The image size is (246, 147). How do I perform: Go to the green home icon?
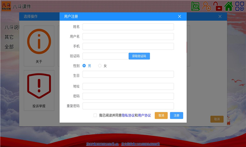229,6
